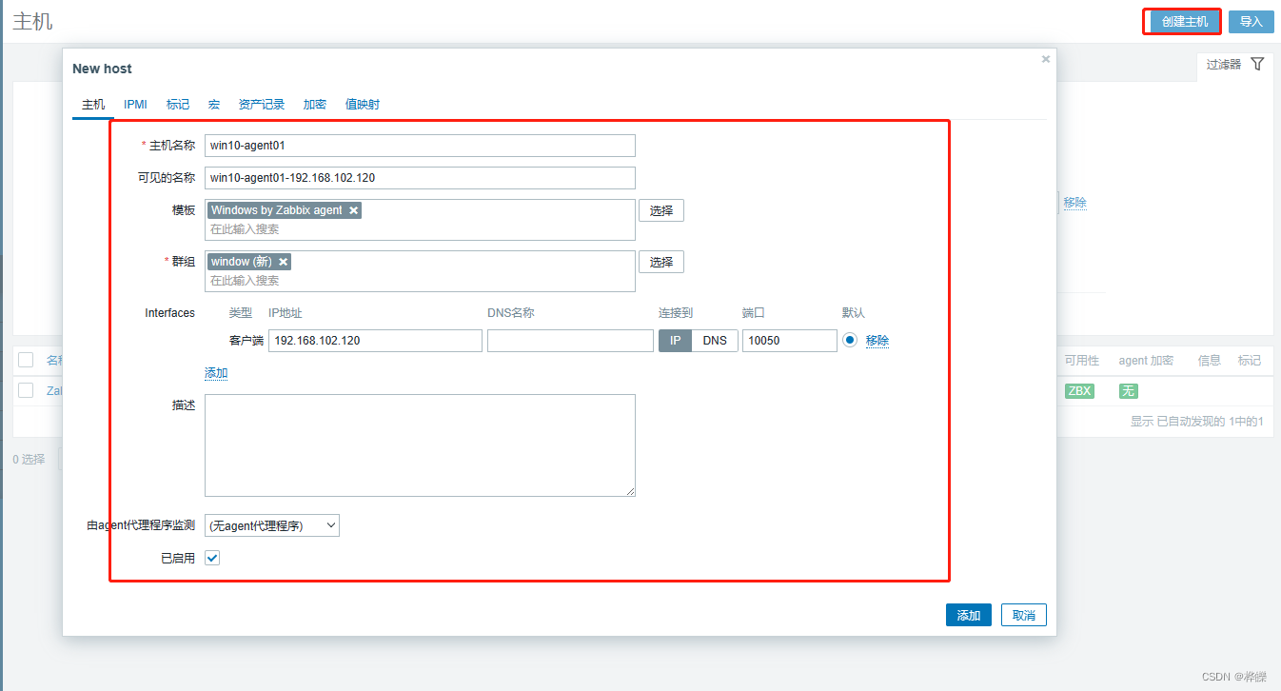This screenshot has width=1281, height=691.
Task: Click the agent 加密 column header
Action: pos(1146,361)
